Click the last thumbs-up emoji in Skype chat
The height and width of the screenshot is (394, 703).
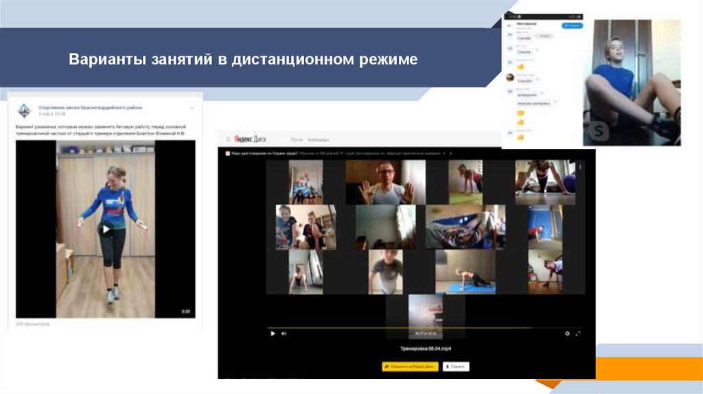[x=520, y=137]
